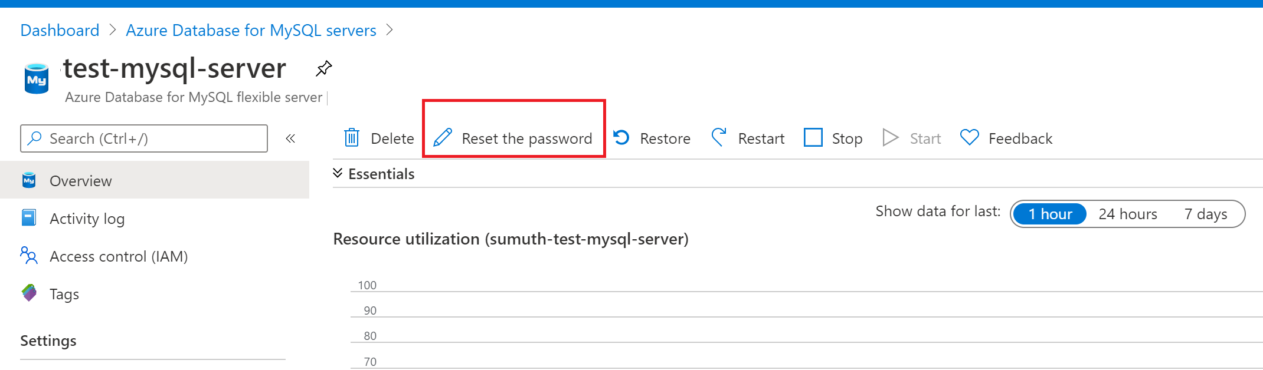Click the Feedback heart icon
Viewport: 1263px width, 370px height.
(x=969, y=138)
